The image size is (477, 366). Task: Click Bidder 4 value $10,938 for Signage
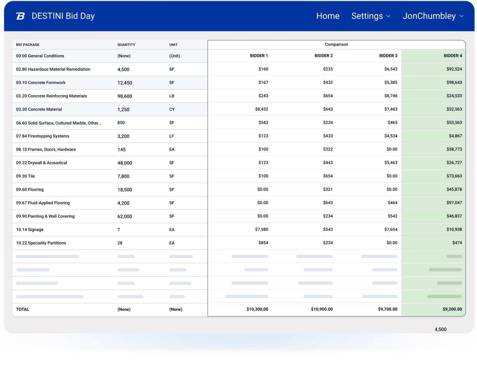pos(454,229)
